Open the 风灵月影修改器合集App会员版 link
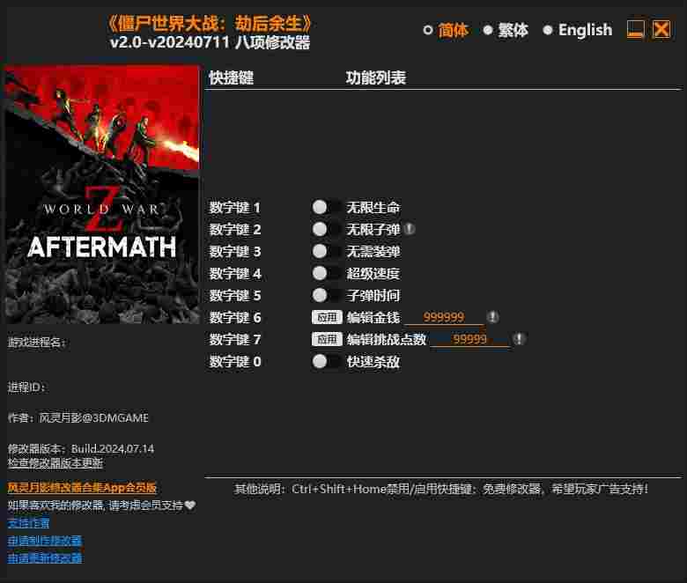This screenshot has width=687, height=583. point(82,488)
